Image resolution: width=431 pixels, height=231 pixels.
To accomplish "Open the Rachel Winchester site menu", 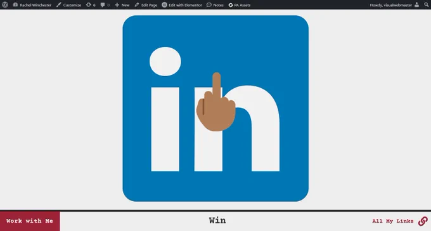I will pos(32,5).
